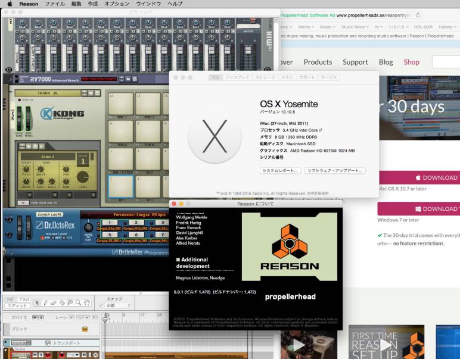
Task: Open the ファイル menu
Action: [x=55, y=4]
